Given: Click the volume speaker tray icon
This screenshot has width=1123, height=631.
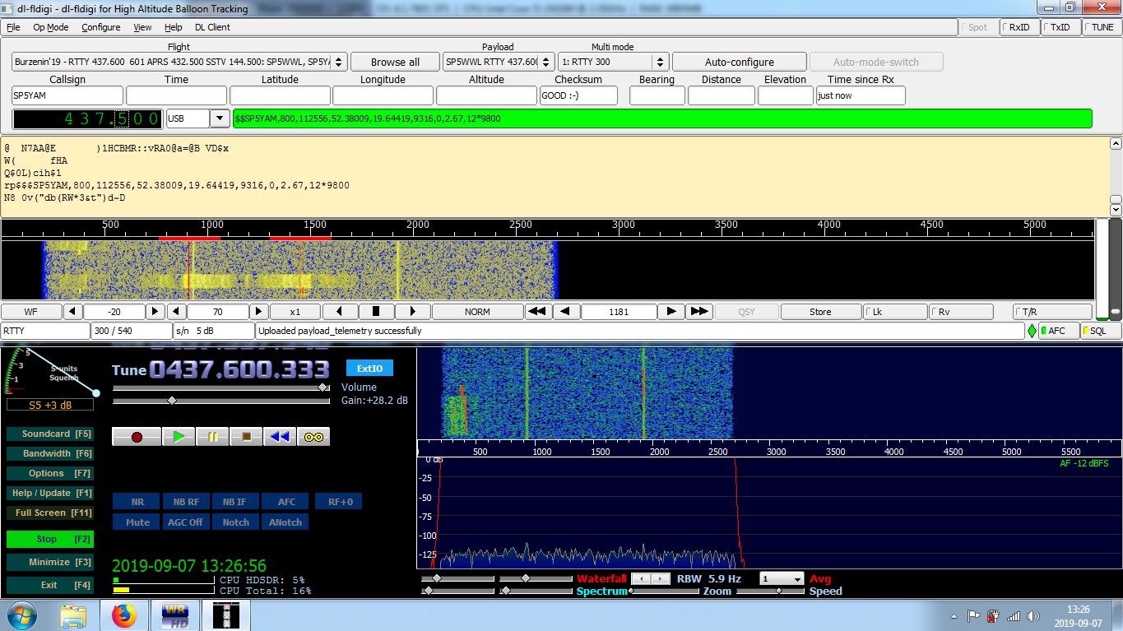Looking at the screenshot, I should tap(1034, 616).
